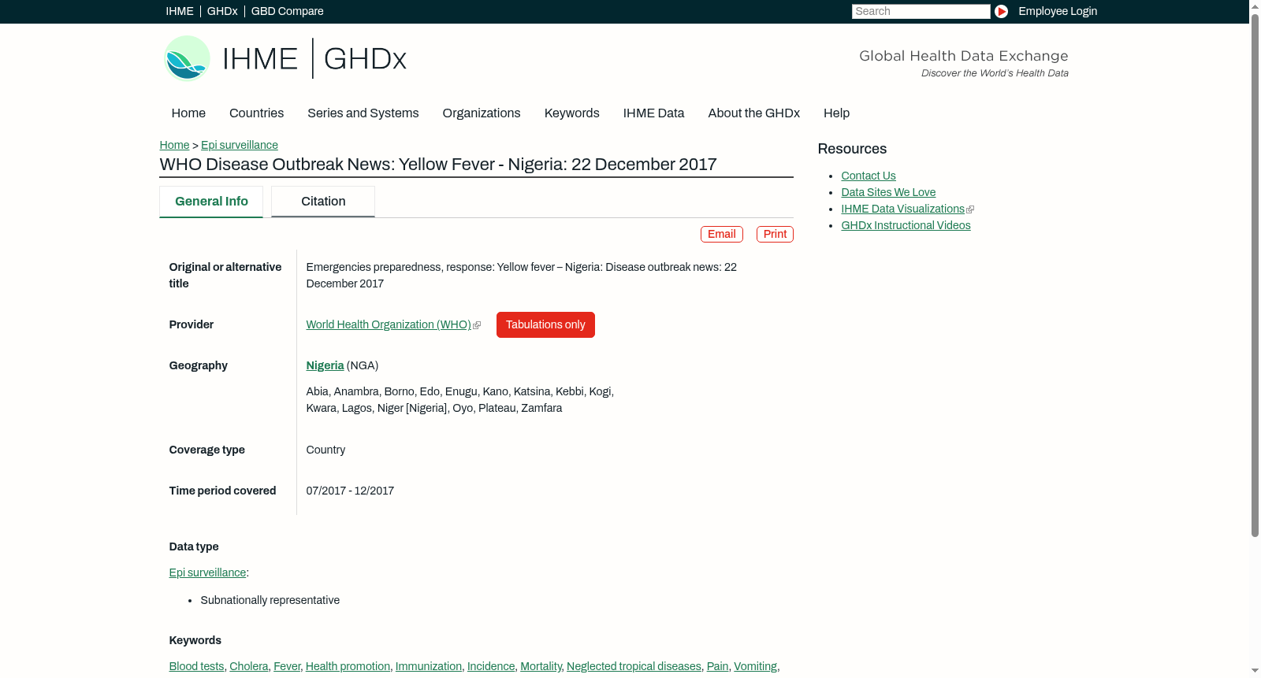Click Fever keyword link
The width and height of the screenshot is (1261, 678).
[287, 666]
